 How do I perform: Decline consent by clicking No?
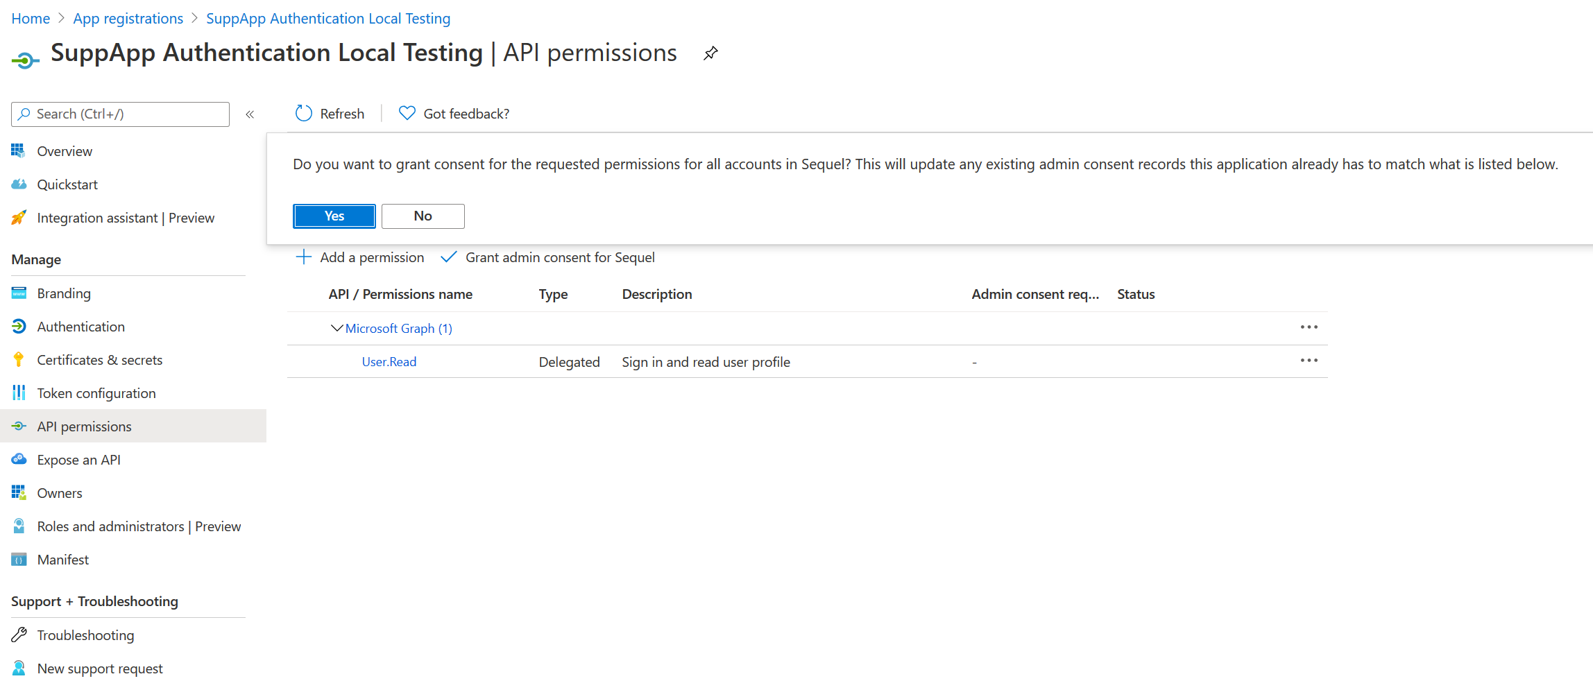click(423, 216)
